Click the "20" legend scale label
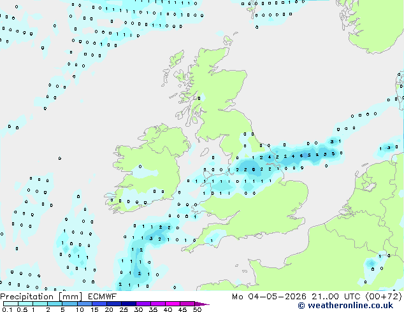Image resolution: width=404 pixels, height=312 pixels. [x=109, y=309]
